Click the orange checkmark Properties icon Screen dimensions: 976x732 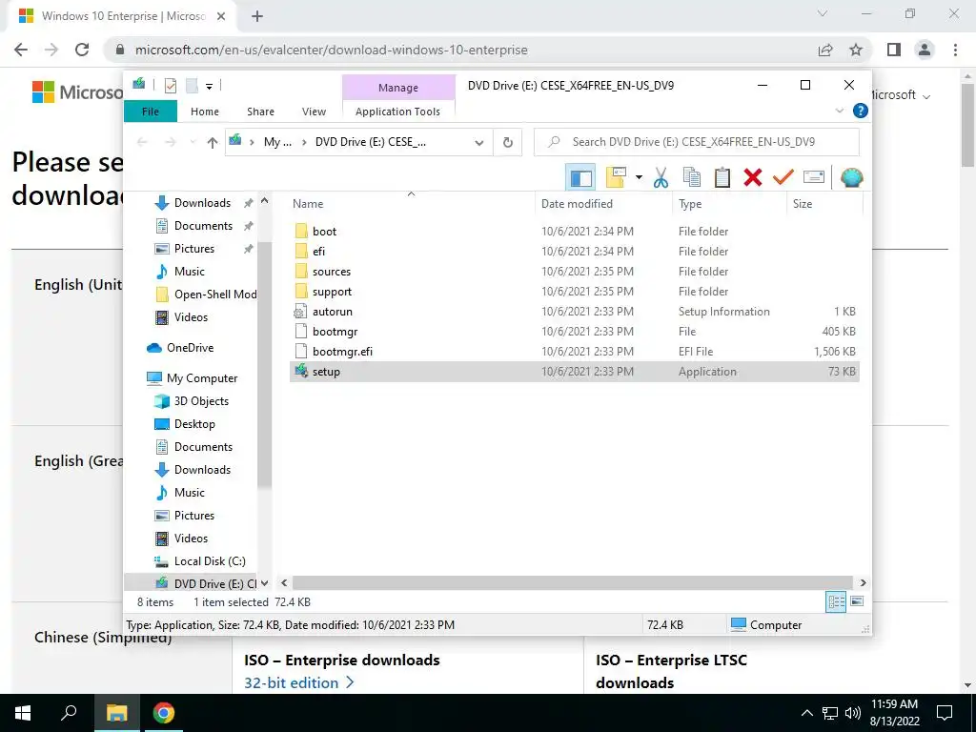click(783, 178)
